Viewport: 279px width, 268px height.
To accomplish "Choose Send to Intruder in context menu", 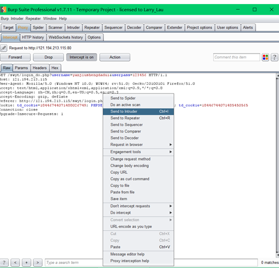I will pos(138,111).
